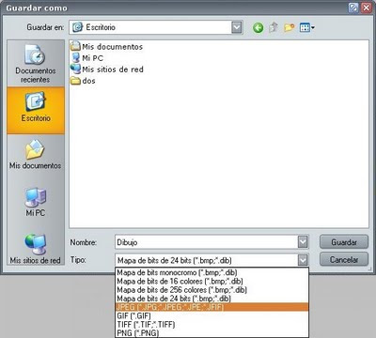Select Mi PC in the file list
Image resolution: width=376 pixels, height=338 pixels.
(87, 58)
